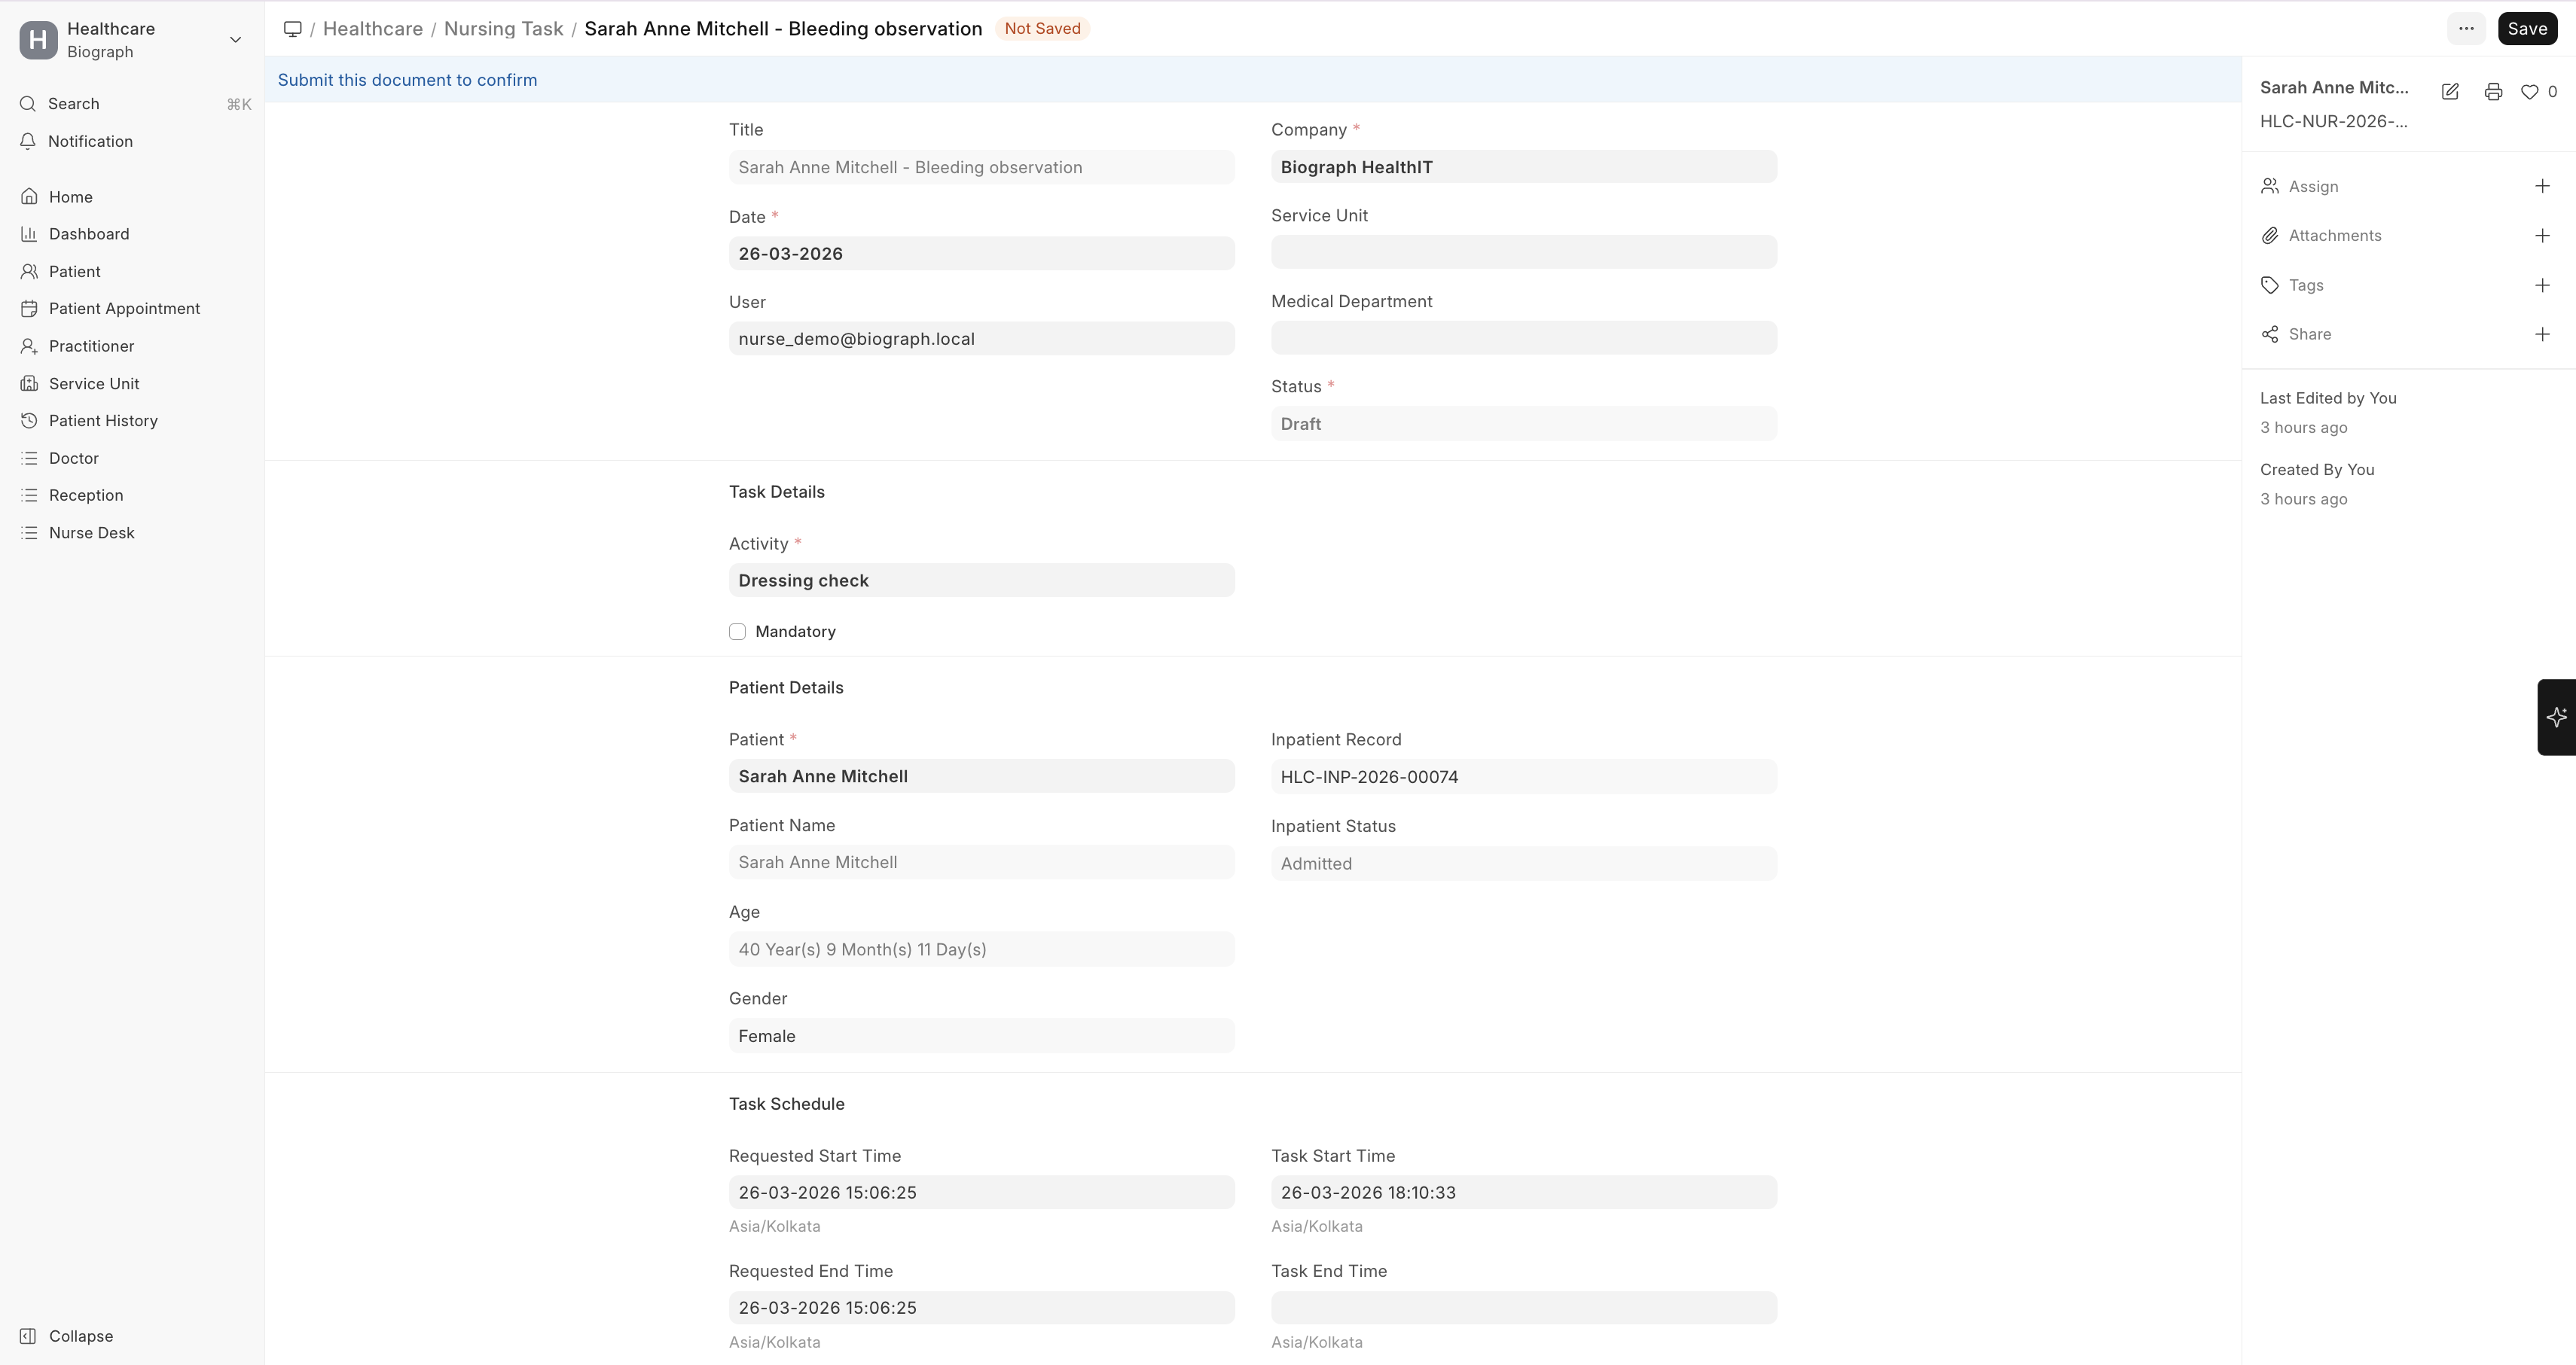
Task: Go to Patient Appointment in sidebar
Action: click(124, 309)
